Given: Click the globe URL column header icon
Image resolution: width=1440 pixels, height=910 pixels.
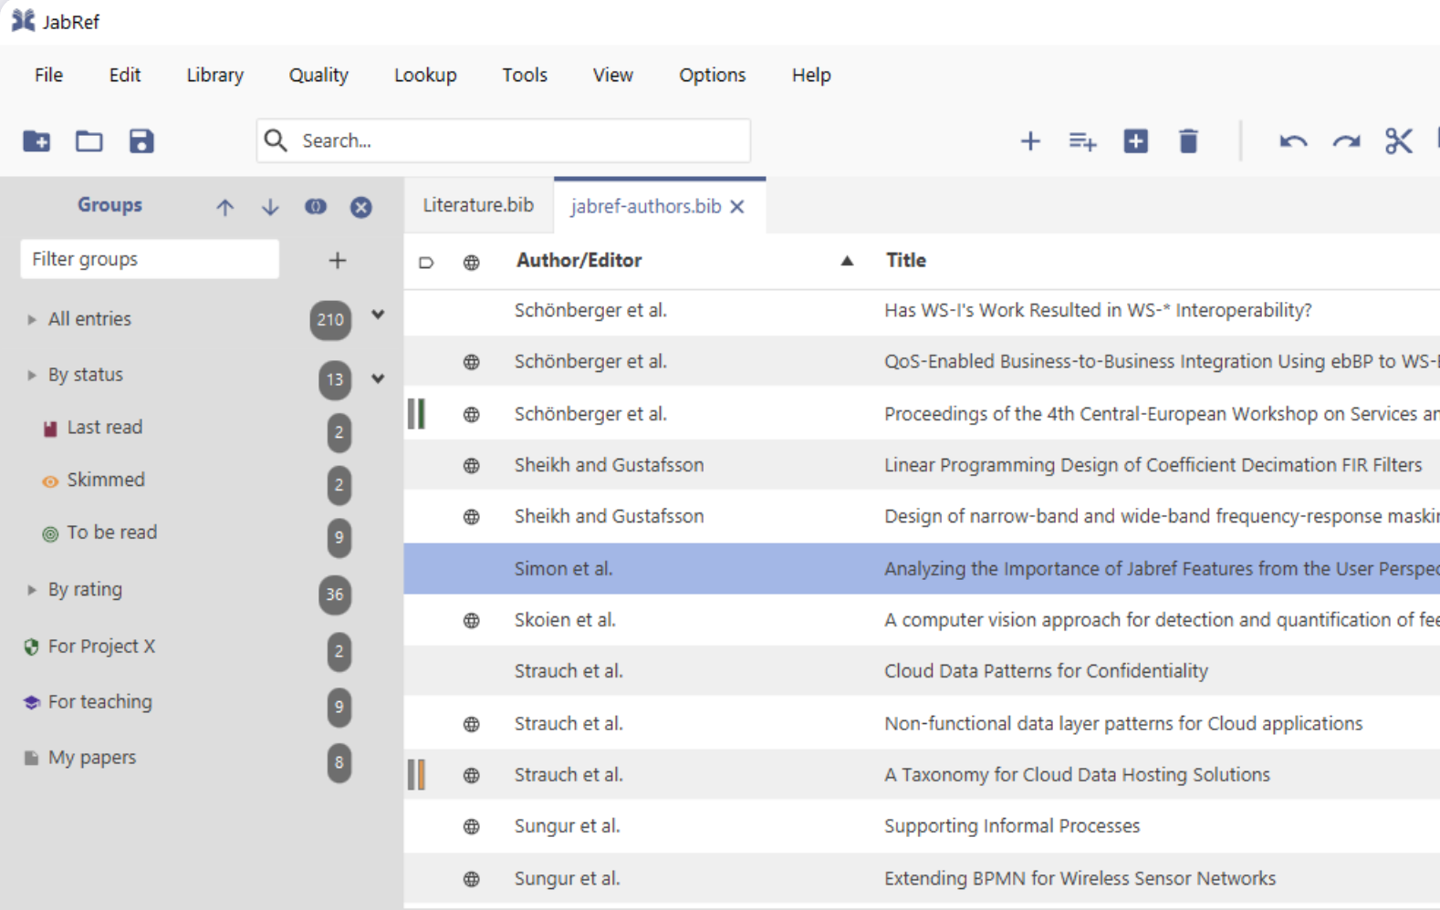Looking at the screenshot, I should click(472, 263).
